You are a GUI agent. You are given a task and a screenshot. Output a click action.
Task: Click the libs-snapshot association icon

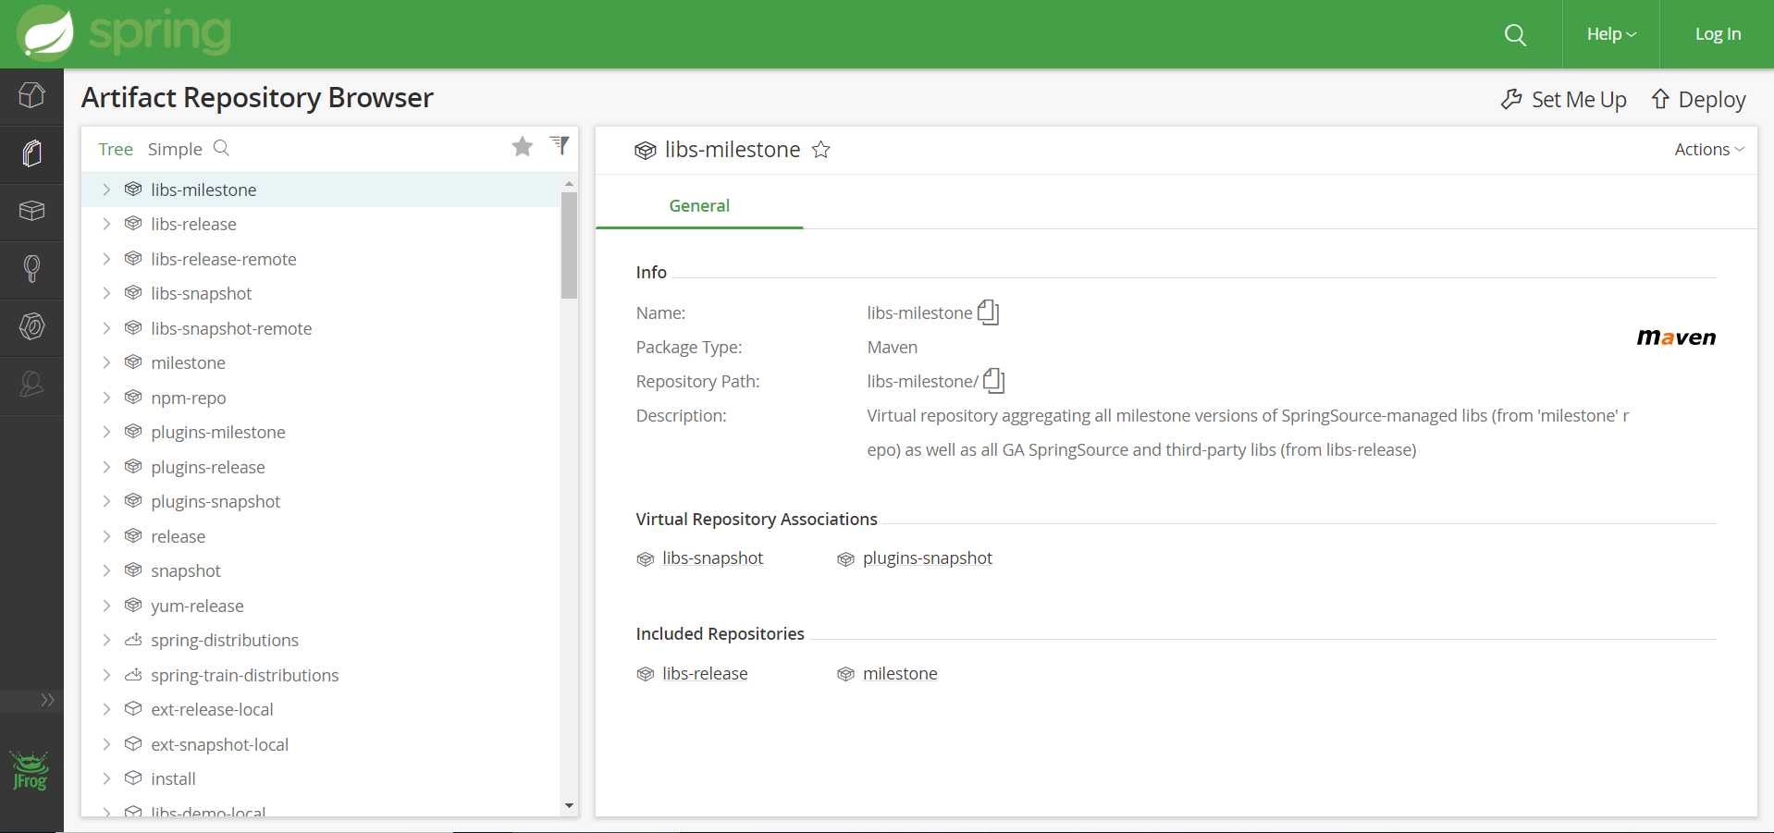[646, 559]
